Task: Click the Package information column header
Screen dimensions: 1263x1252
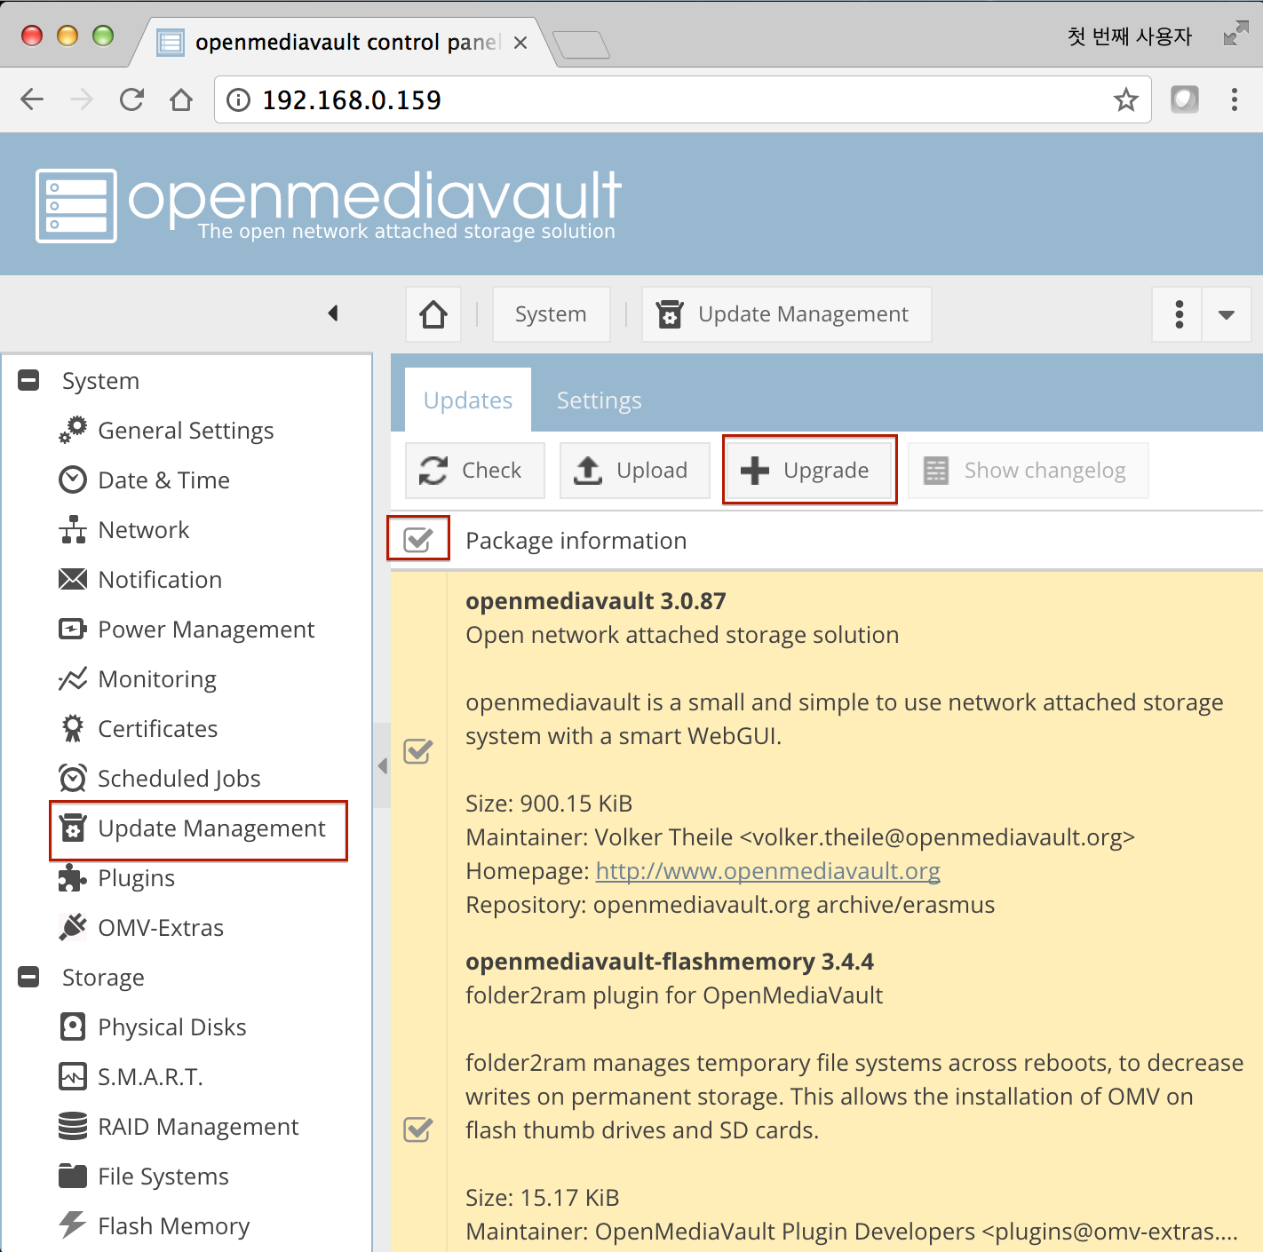Action: click(576, 540)
